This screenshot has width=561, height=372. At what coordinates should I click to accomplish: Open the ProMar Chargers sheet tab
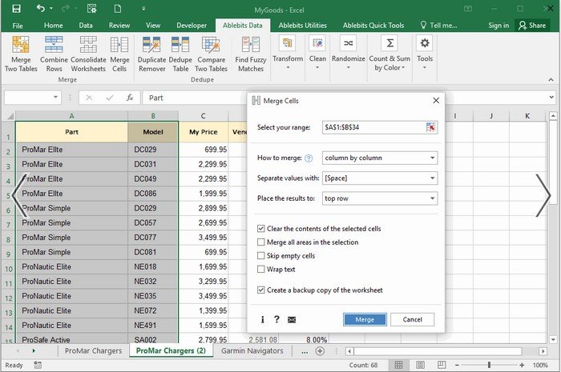(x=94, y=351)
